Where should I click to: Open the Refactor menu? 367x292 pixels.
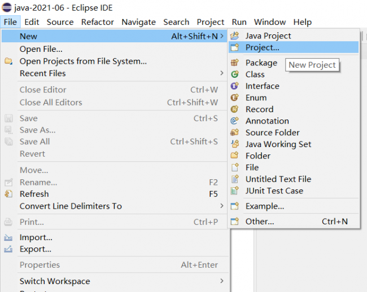tap(97, 22)
